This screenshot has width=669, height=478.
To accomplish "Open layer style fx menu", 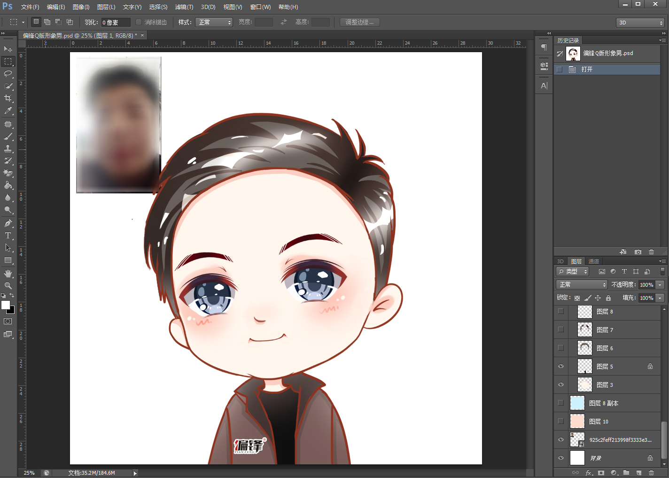I will tap(589, 472).
